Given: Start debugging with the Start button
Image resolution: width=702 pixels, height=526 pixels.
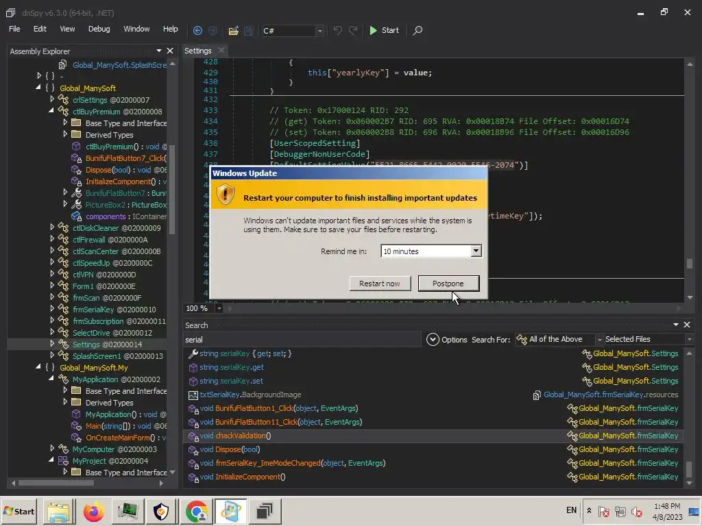Looking at the screenshot, I should tap(384, 30).
